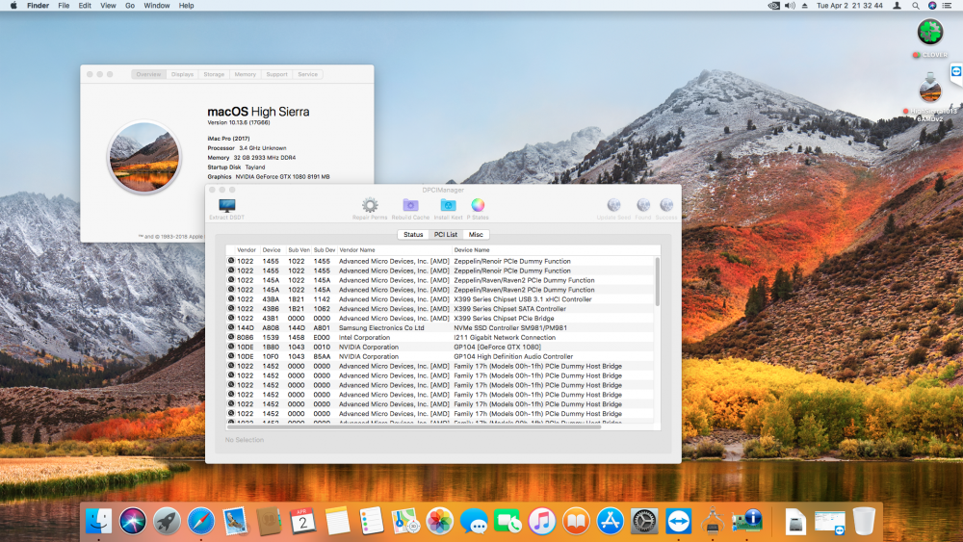
Task: Click Extract DSDT icon in DPCIManager
Action: point(226,206)
